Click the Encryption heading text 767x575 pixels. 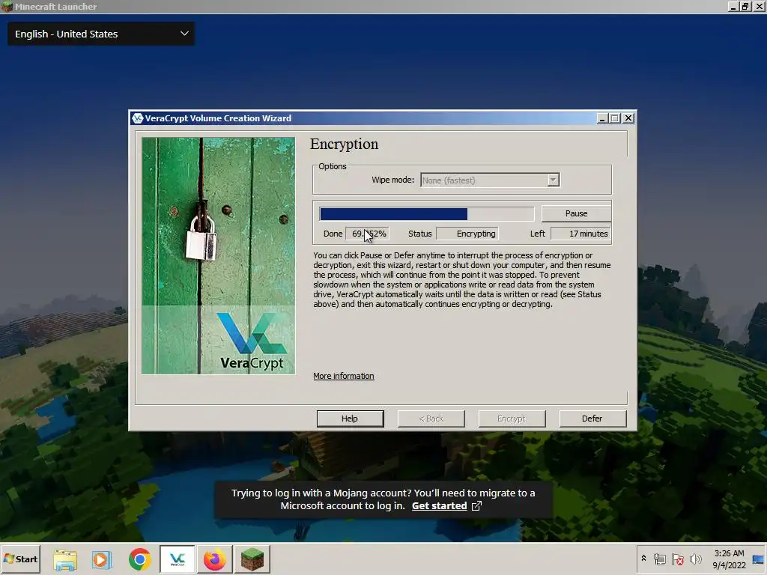(344, 144)
